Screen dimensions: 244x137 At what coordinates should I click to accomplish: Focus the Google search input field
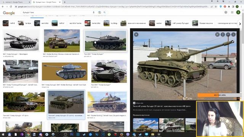(57, 13)
